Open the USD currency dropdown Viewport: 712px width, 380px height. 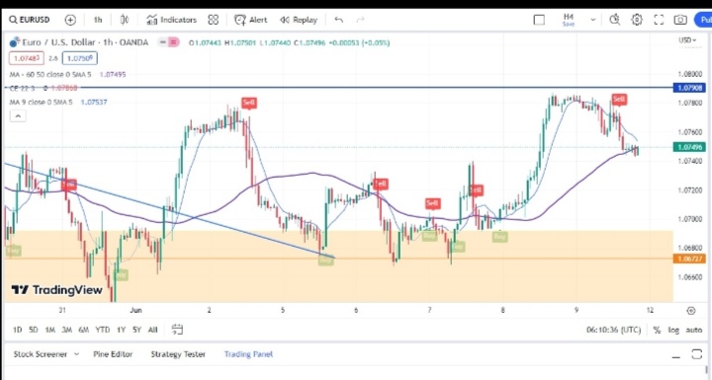pos(687,40)
